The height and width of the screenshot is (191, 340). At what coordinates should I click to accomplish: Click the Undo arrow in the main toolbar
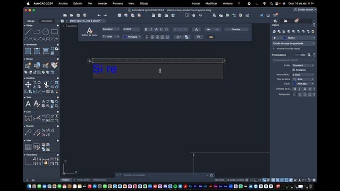coord(99,15)
